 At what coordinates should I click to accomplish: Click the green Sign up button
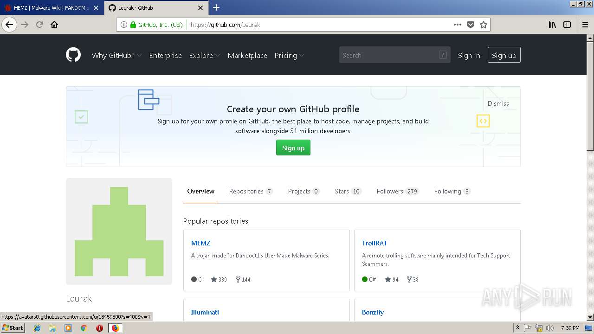click(293, 148)
